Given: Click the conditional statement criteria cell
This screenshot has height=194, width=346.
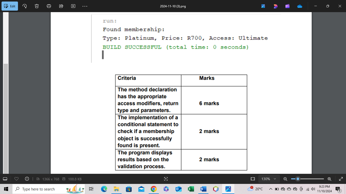Looking at the screenshot, I should point(148,132).
